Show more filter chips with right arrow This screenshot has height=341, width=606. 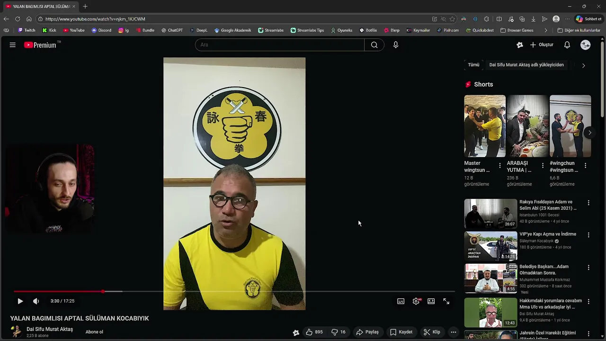pos(583,65)
